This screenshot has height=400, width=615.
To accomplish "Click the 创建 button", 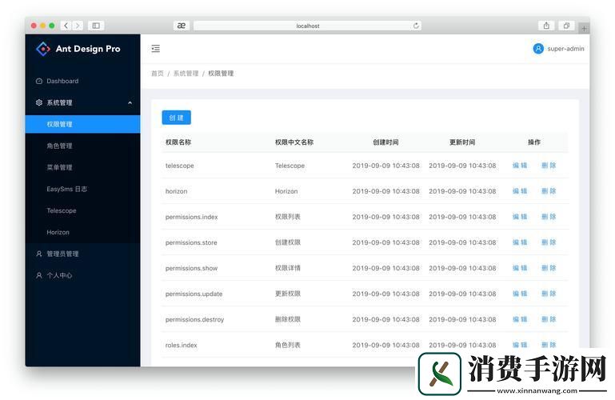I will (177, 118).
